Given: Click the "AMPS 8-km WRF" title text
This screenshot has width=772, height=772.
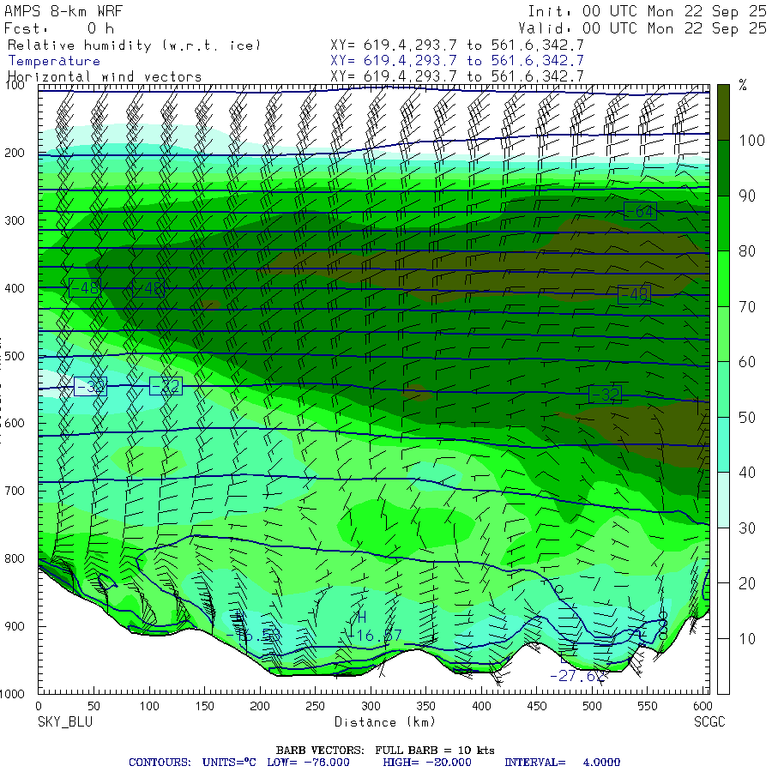Looking at the screenshot, I should (x=63, y=11).
